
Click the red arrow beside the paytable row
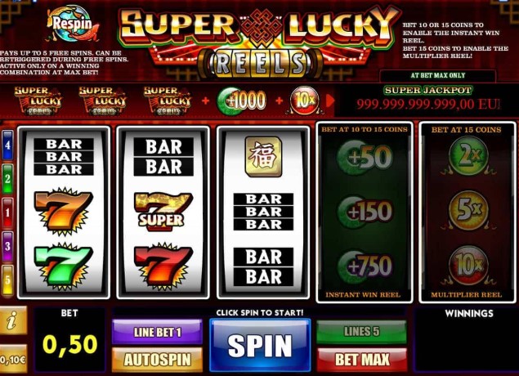[329, 101]
